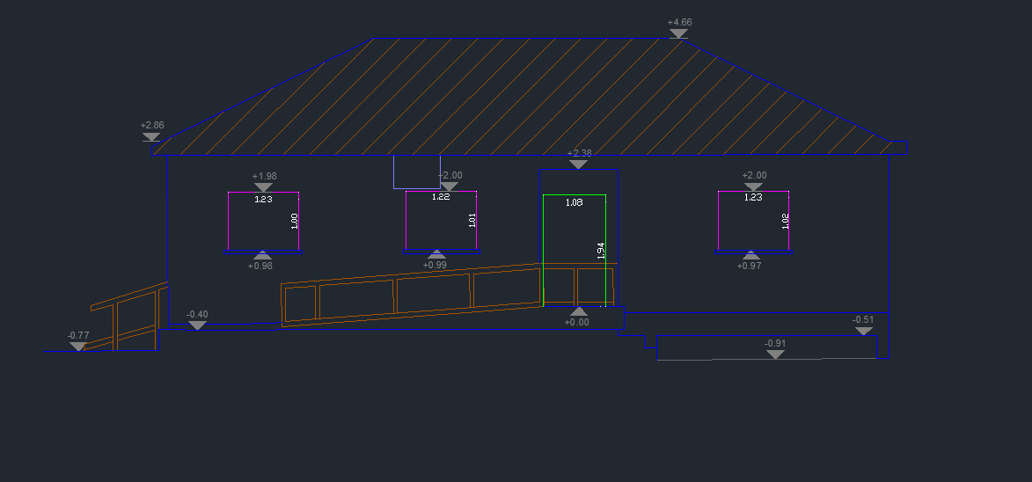Select the +1.98 elevation label
Viewport: 1032px width, 482px height.
(265, 176)
